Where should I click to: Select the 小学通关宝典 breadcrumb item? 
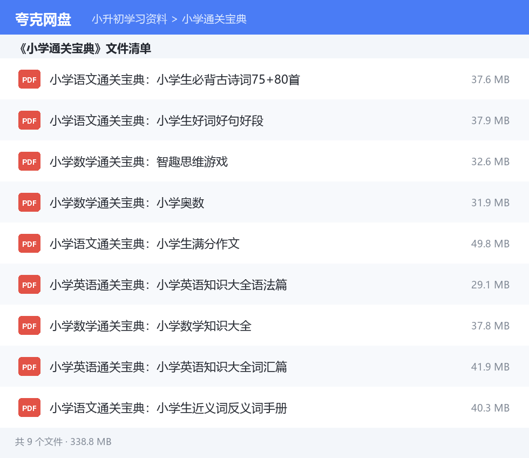[x=214, y=19]
